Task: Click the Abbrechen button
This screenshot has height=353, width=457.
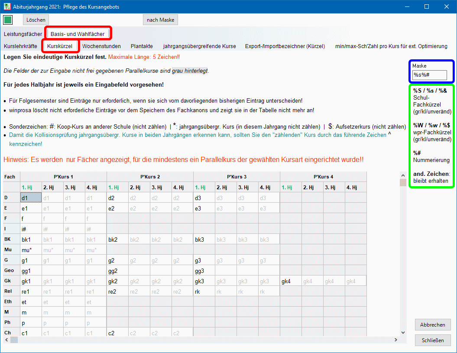Action: pos(432,325)
